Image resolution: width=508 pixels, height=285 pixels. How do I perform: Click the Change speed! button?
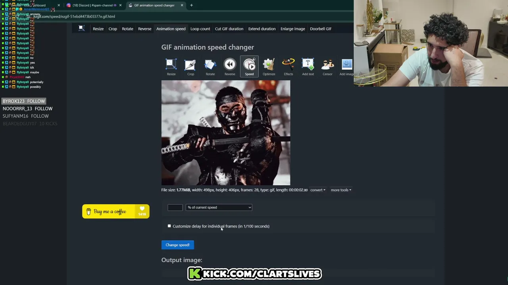tap(177, 245)
